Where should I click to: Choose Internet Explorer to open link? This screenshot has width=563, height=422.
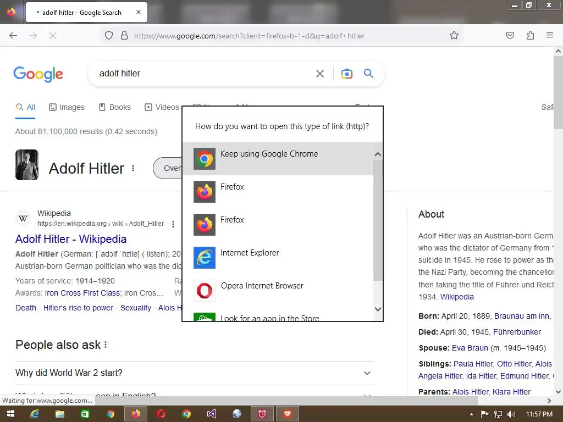(x=278, y=257)
